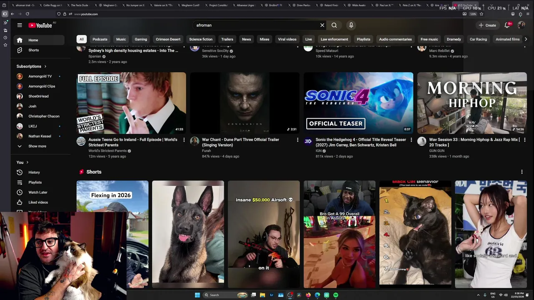The image size is (534, 300).
Task: Open options for Aussie Teens video
Action: (x=184, y=140)
